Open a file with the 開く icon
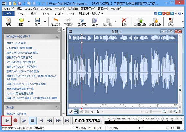The width and height of the screenshot is (186, 132). click(21, 22)
